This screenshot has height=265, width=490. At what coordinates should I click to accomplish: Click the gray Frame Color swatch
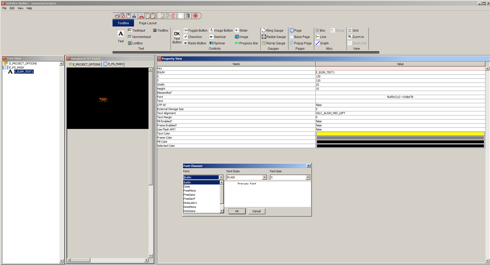tap(400, 138)
